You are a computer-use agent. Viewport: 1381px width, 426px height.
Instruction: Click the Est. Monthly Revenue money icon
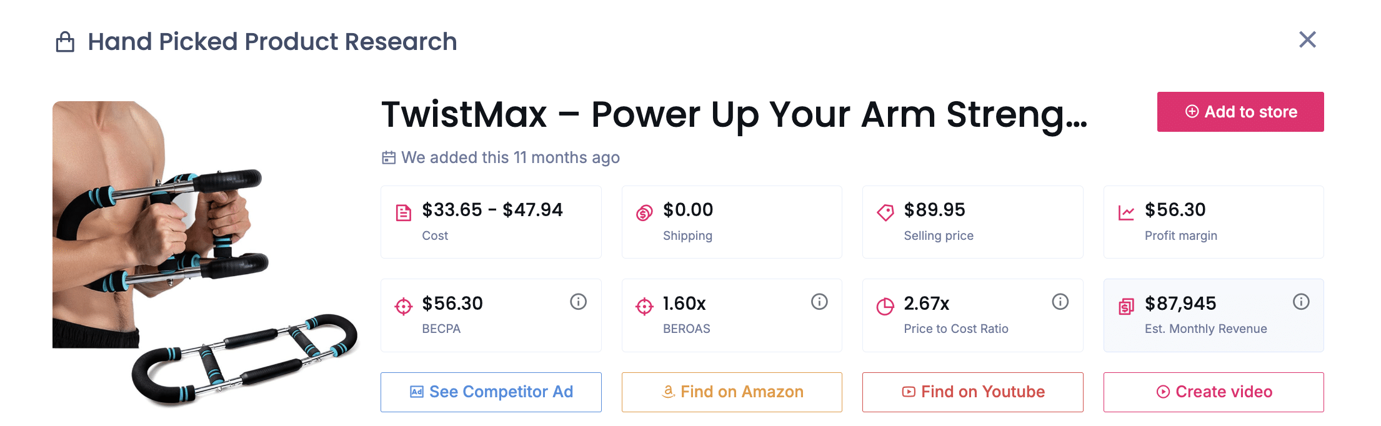coord(1126,306)
